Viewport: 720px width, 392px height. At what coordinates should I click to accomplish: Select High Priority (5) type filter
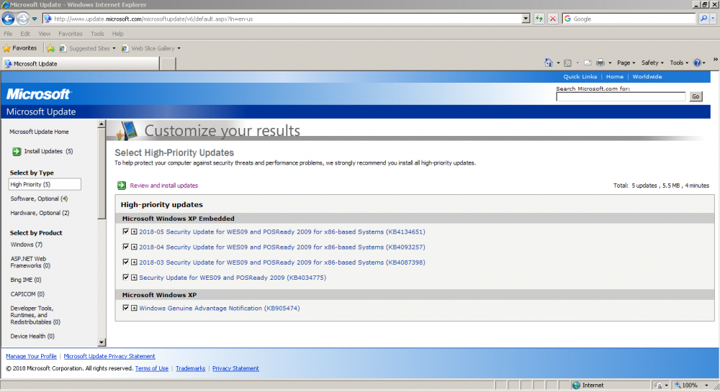pos(45,184)
